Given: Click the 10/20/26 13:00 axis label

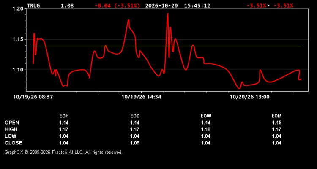Looking at the screenshot, I should (x=250, y=97).
